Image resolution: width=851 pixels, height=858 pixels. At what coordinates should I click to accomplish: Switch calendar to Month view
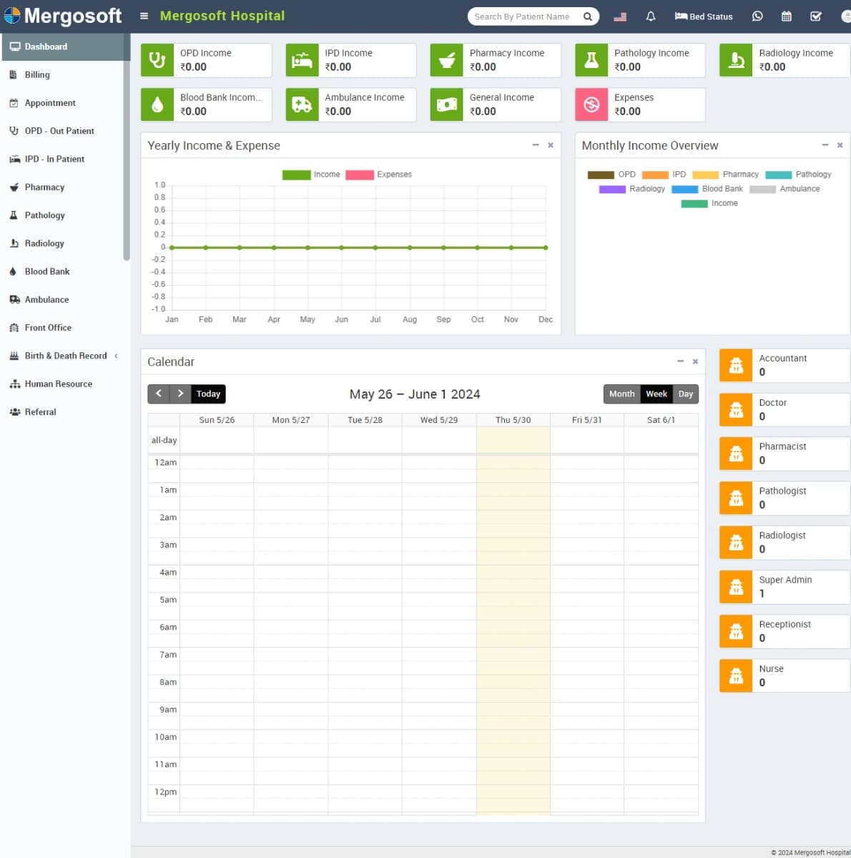tap(621, 394)
